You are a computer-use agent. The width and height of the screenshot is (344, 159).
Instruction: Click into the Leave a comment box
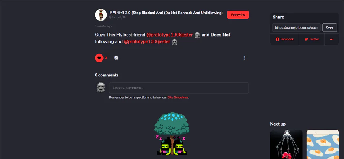(x=179, y=88)
